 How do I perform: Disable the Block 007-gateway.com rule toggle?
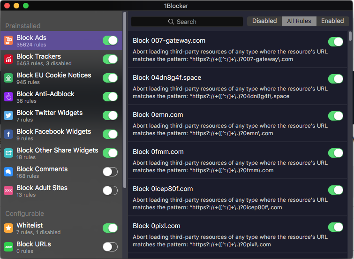click(x=335, y=42)
